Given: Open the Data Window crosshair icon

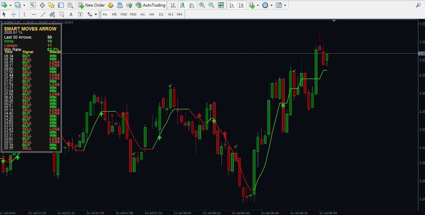Looking at the screenshot, I should point(42,5).
